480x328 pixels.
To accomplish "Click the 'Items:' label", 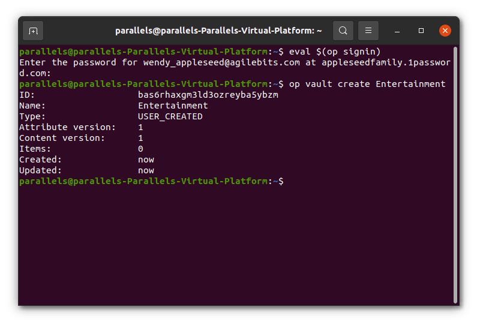I will 35,149.
